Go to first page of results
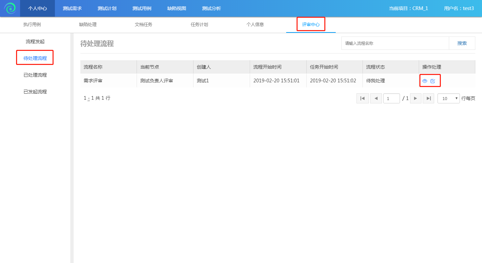 [363, 98]
